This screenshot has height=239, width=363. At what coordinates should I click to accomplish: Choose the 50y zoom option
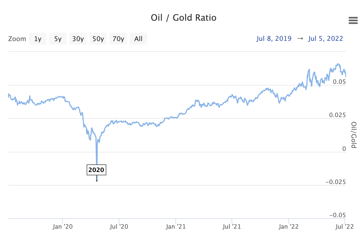(98, 39)
